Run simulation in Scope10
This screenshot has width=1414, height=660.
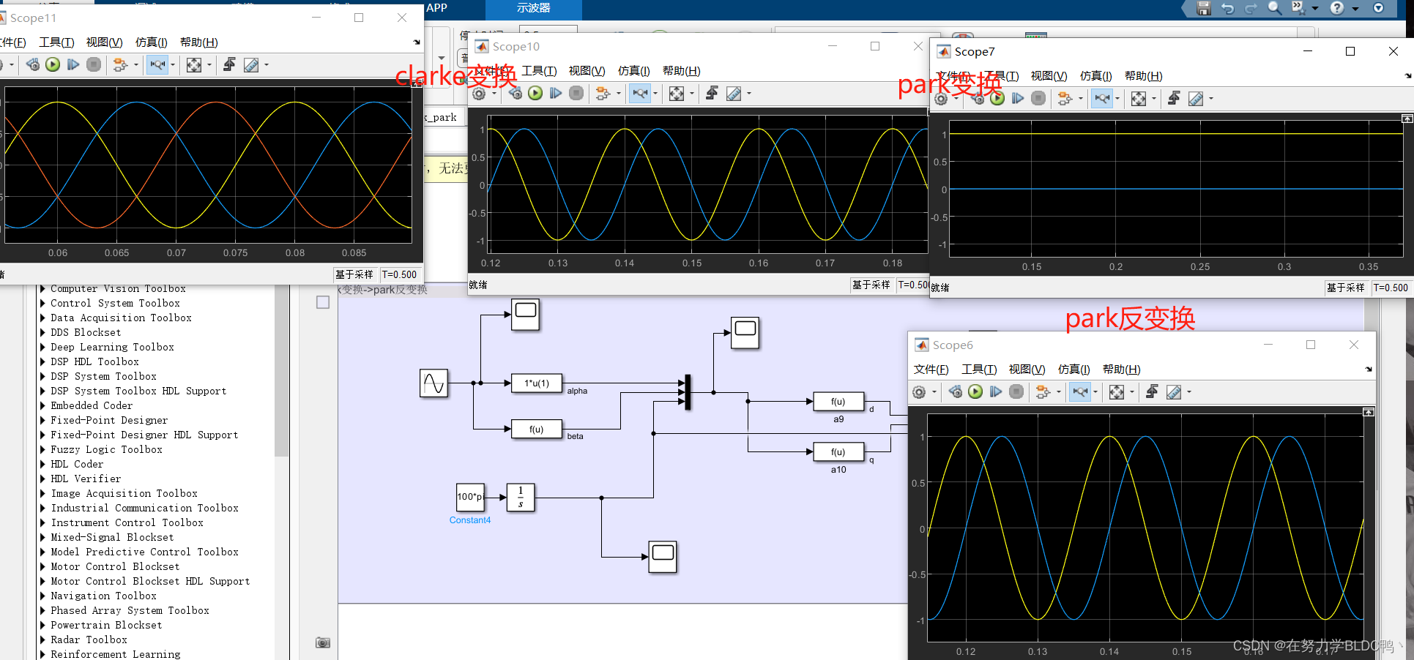click(x=535, y=93)
